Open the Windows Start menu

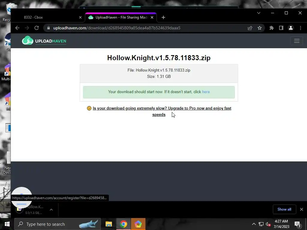pos(7,224)
